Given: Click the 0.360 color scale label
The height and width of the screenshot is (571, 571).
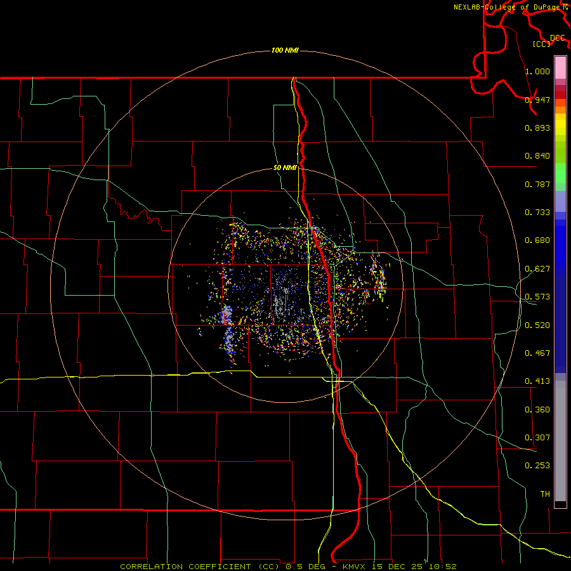Looking at the screenshot, I should pyautogui.click(x=537, y=410).
